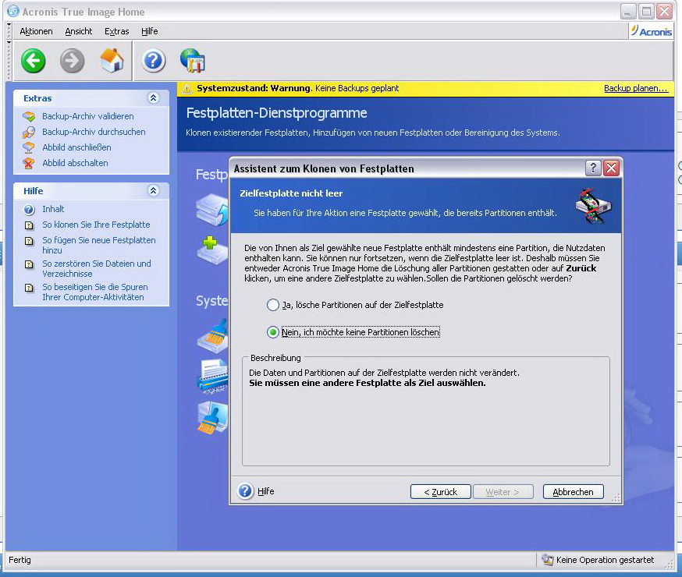Click the Inhalt help icon in sidebar

click(x=29, y=210)
